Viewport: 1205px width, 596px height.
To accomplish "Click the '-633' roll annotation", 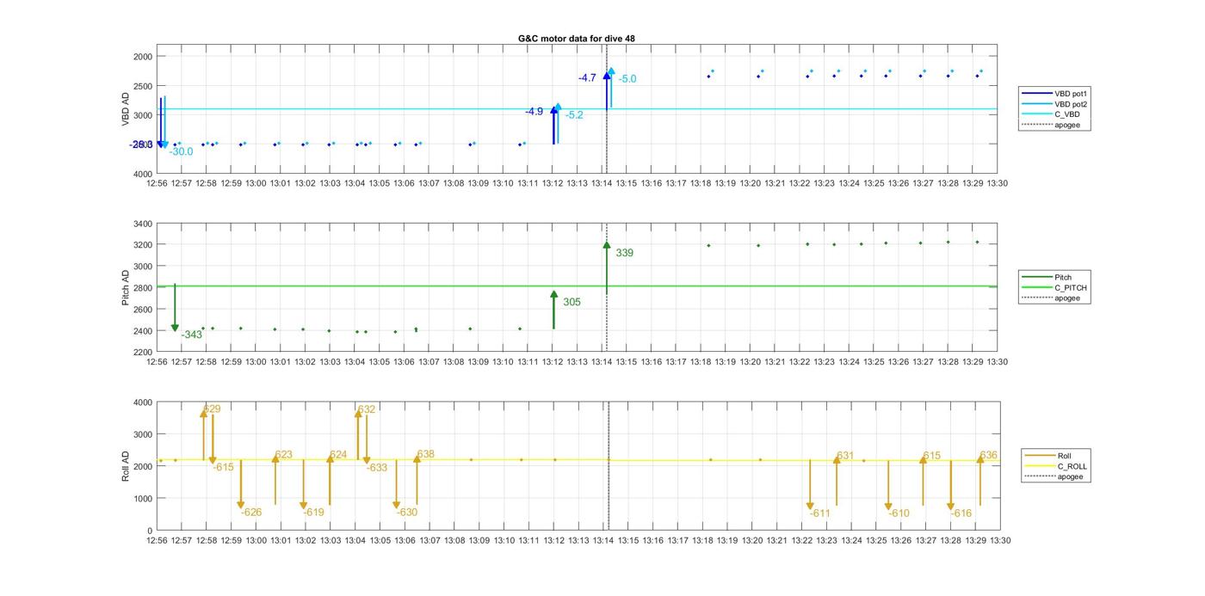I will tap(377, 468).
